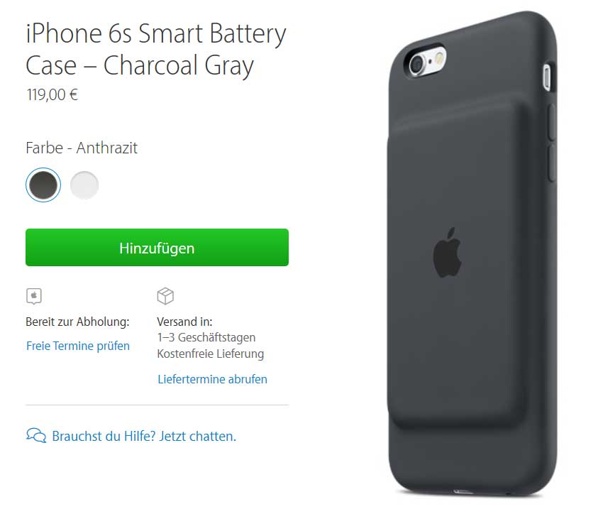Select the Charcoal Gray color swatch
The width and height of the screenshot is (603, 509).
point(43,185)
